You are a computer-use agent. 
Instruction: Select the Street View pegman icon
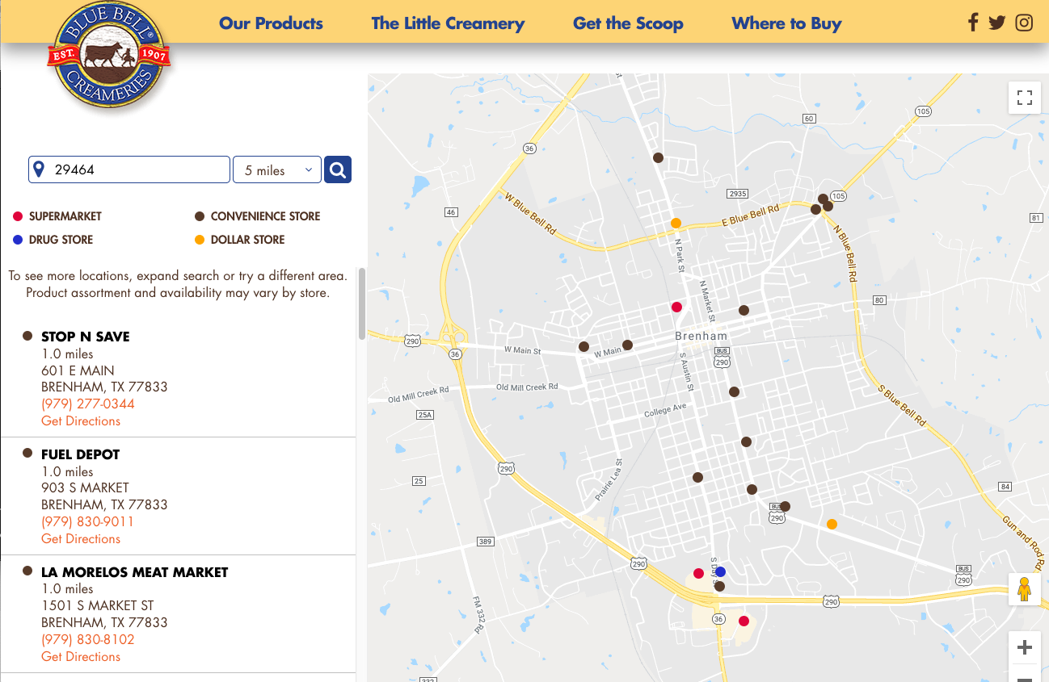(x=1024, y=588)
